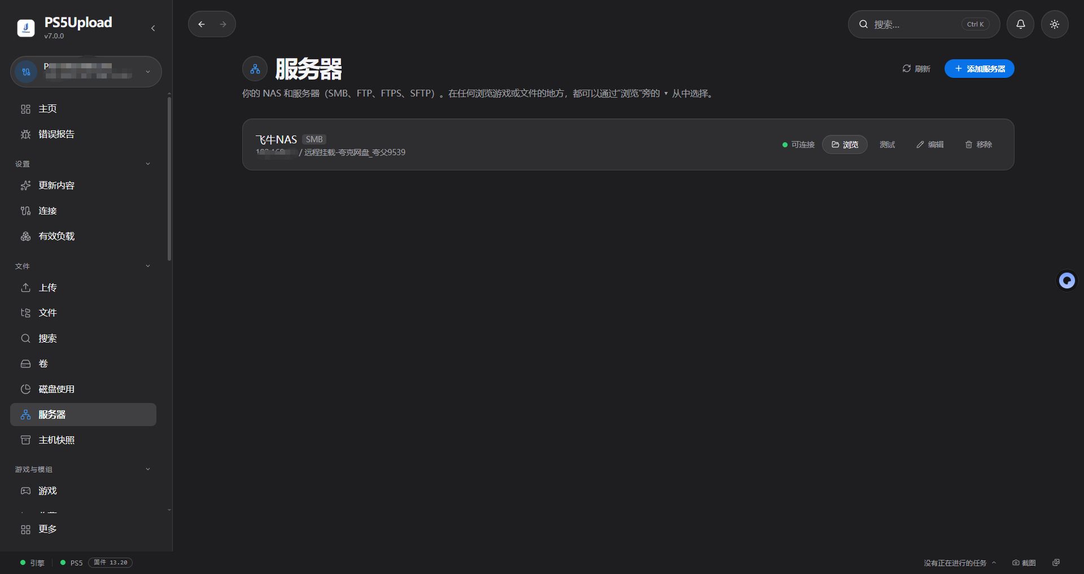1084x574 pixels.
Task: Browse the 飞牛NAS server (浏览)
Action: tap(845, 144)
